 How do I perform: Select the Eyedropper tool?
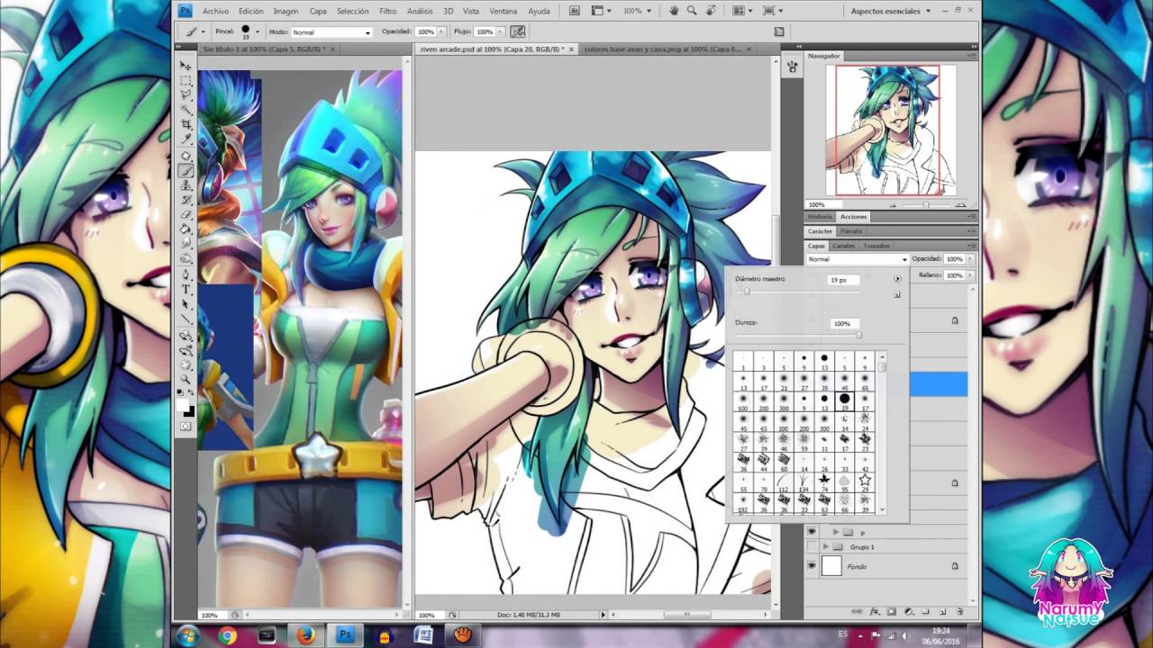click(186, 139)
